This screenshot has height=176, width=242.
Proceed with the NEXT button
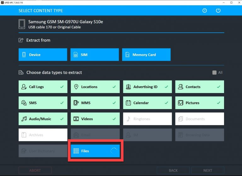point(208,170)
